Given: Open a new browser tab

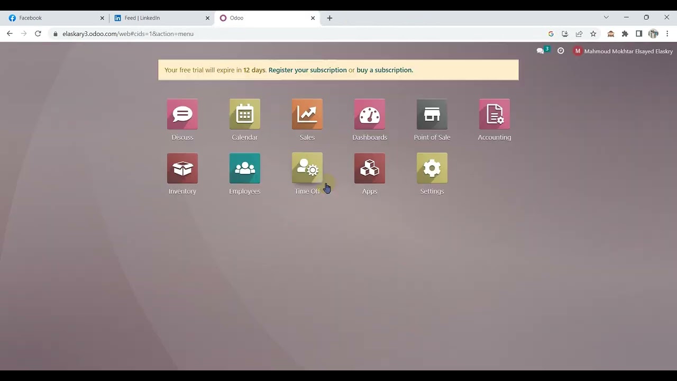Looking at the screenshot, I should click(x=330, y=18).
